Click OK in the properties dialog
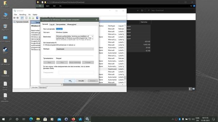The height and width of the screenshot is (122, 218). point(70,81)
